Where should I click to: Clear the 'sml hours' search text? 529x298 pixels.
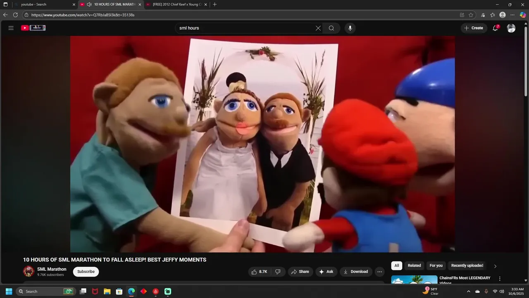pos(318,28)
